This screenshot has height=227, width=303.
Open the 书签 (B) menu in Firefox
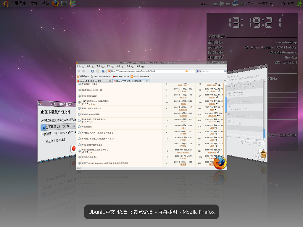coord(120,66)
